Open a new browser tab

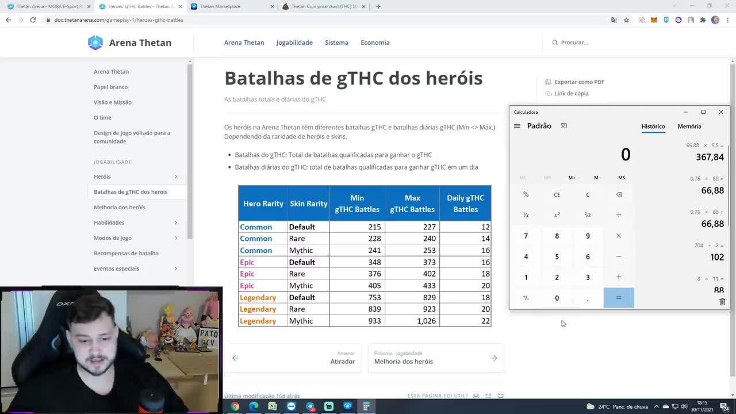click(x=378, y=6)
